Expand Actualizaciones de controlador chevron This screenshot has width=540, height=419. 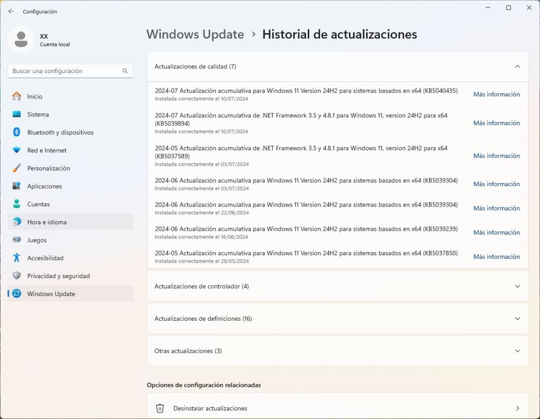517,286
